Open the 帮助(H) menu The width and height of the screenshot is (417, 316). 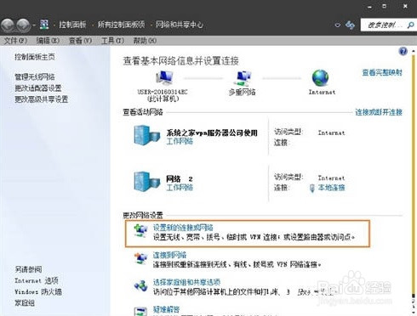coord(145,41)
